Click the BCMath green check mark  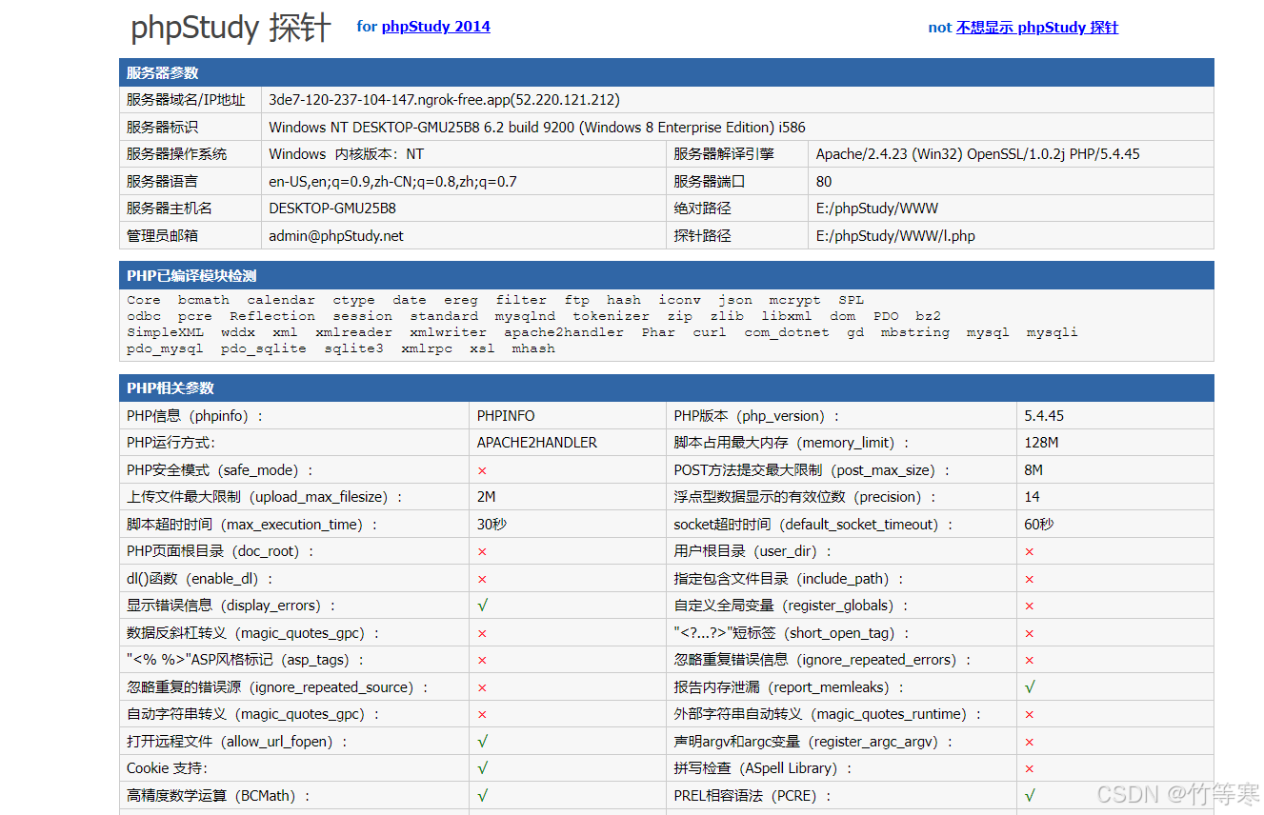(483, 796)
